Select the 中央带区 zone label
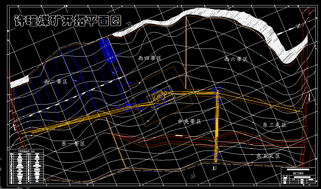Image resolution: width=321 pixels, height=189 pixels. [x=189, y=121]
